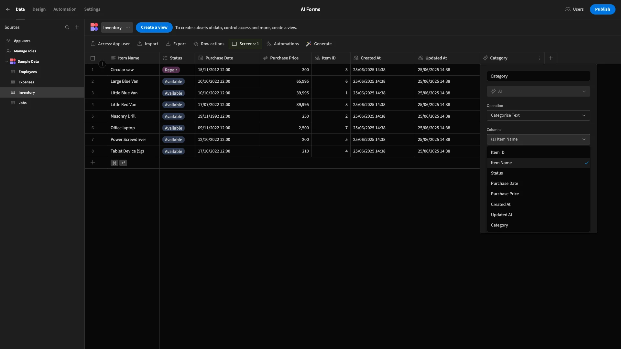
Task: Click the Status column options icon
Action: [165, 58]
